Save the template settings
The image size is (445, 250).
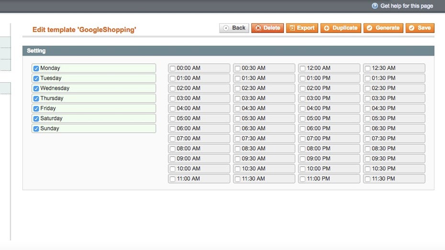[x=420, y=28]
